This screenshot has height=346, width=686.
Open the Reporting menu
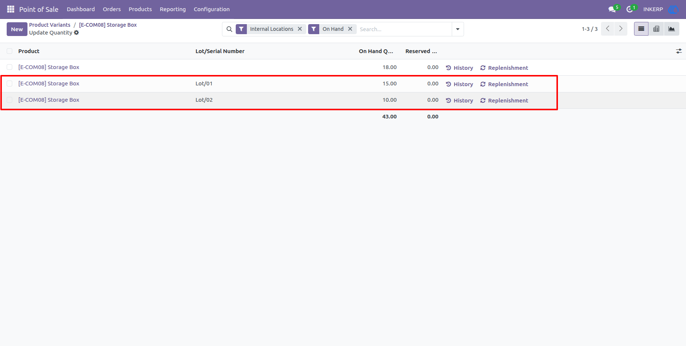click(173, 9)
